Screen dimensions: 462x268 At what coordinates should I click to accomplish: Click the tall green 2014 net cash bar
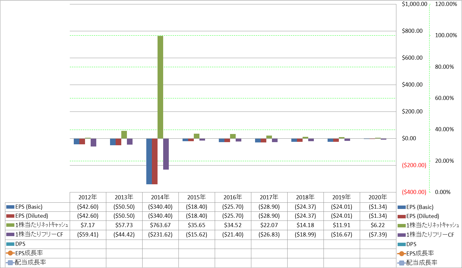pos(160,87)
